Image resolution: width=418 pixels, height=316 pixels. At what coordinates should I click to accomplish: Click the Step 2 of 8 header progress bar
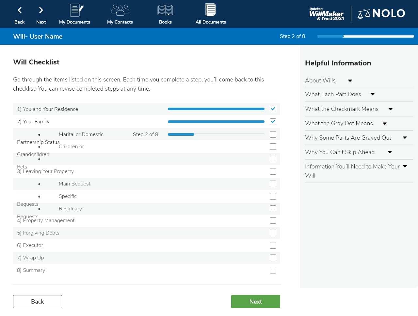365,36
